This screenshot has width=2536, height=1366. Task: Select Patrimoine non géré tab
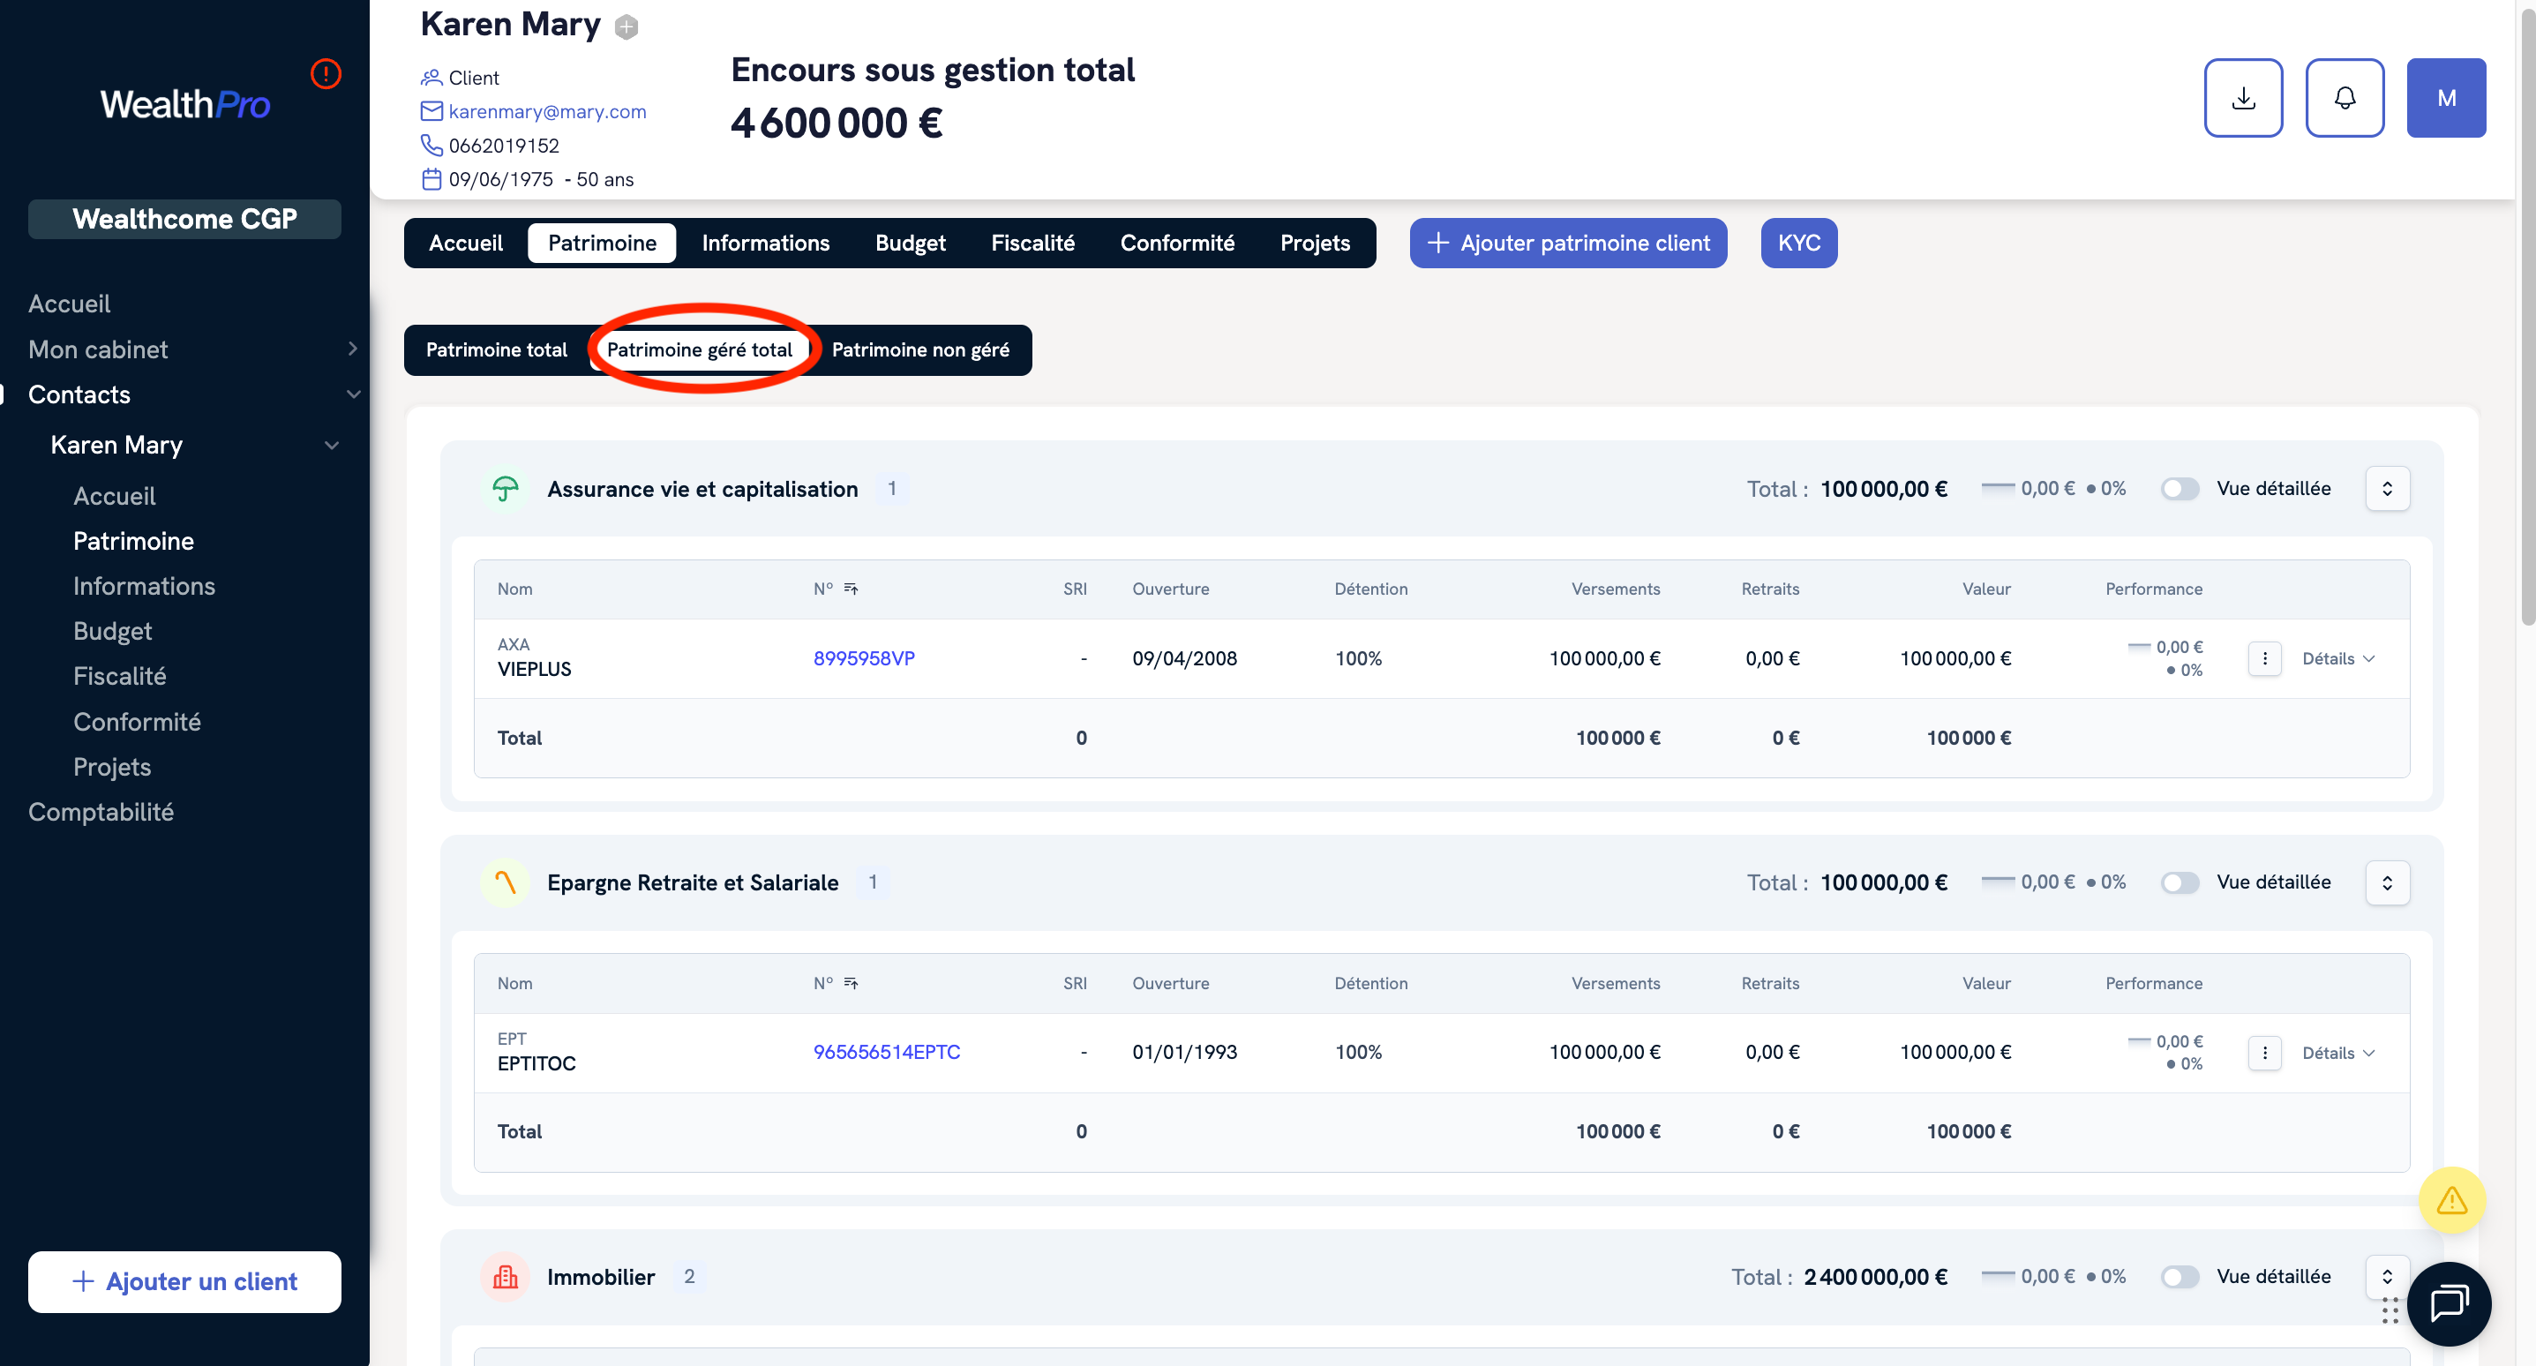click(x=919, y=349)
